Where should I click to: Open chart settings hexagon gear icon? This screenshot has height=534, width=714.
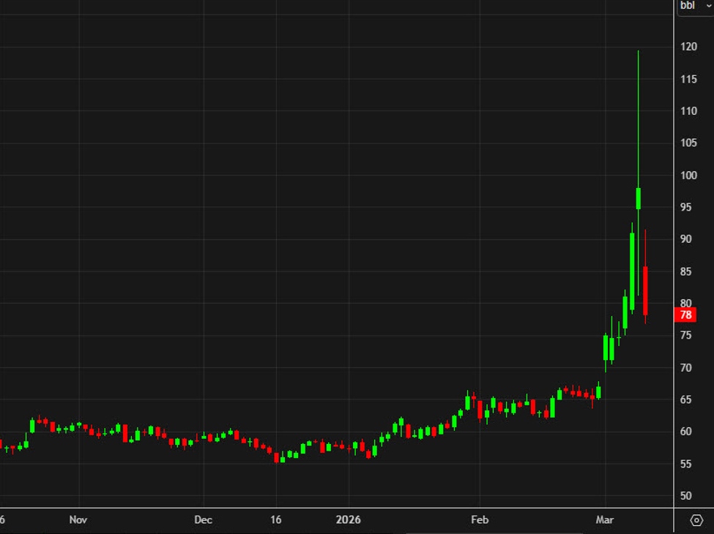click(696, 521)
